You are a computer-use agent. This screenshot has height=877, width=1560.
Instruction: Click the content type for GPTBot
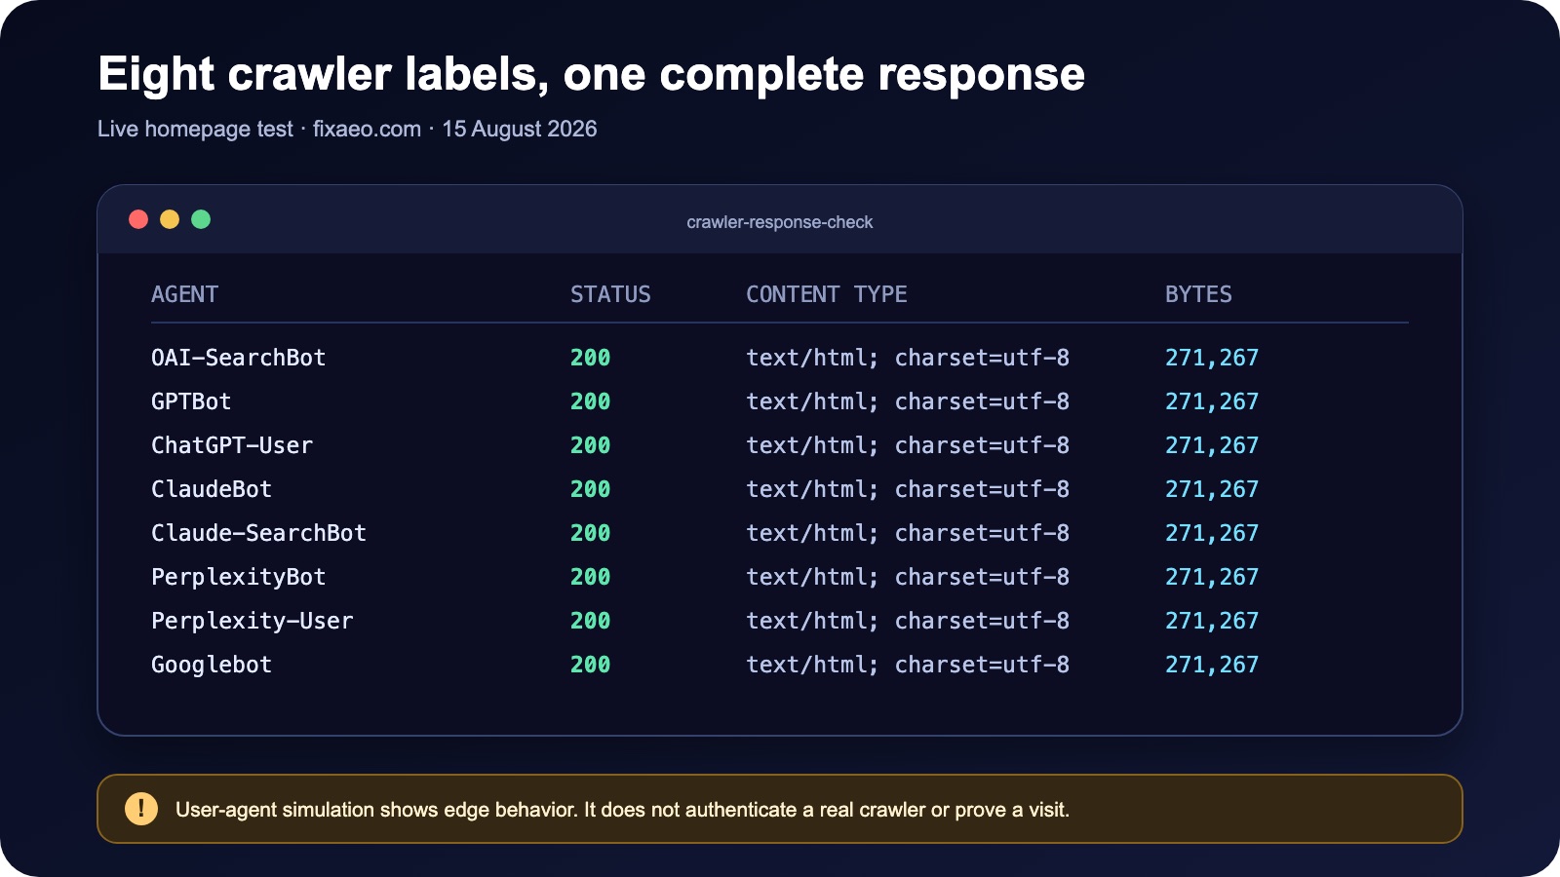908,401
